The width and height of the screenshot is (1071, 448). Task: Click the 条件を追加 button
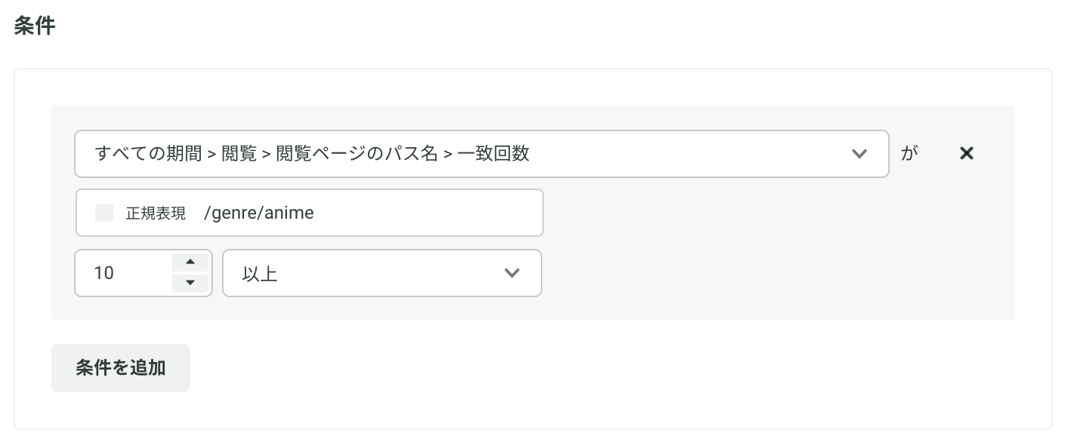pos(121,368)
